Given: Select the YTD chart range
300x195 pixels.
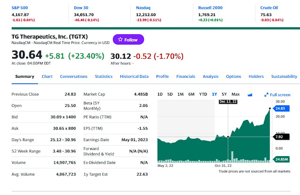Looking at the screenshot, I should (203, 94).
